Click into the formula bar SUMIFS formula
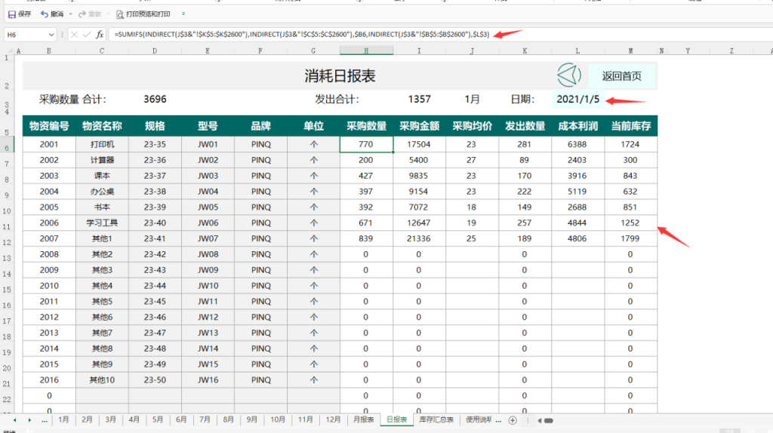 click(x=302, y=35)
